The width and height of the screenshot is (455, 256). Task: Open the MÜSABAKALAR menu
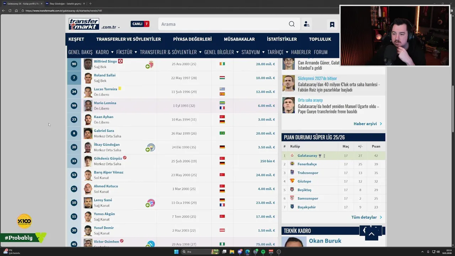[x=239, y=39]
